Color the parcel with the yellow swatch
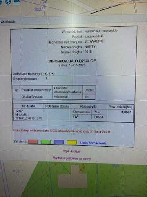Viewport: 147px width, 197px height. pyautogui.click(x=72, y=142)
